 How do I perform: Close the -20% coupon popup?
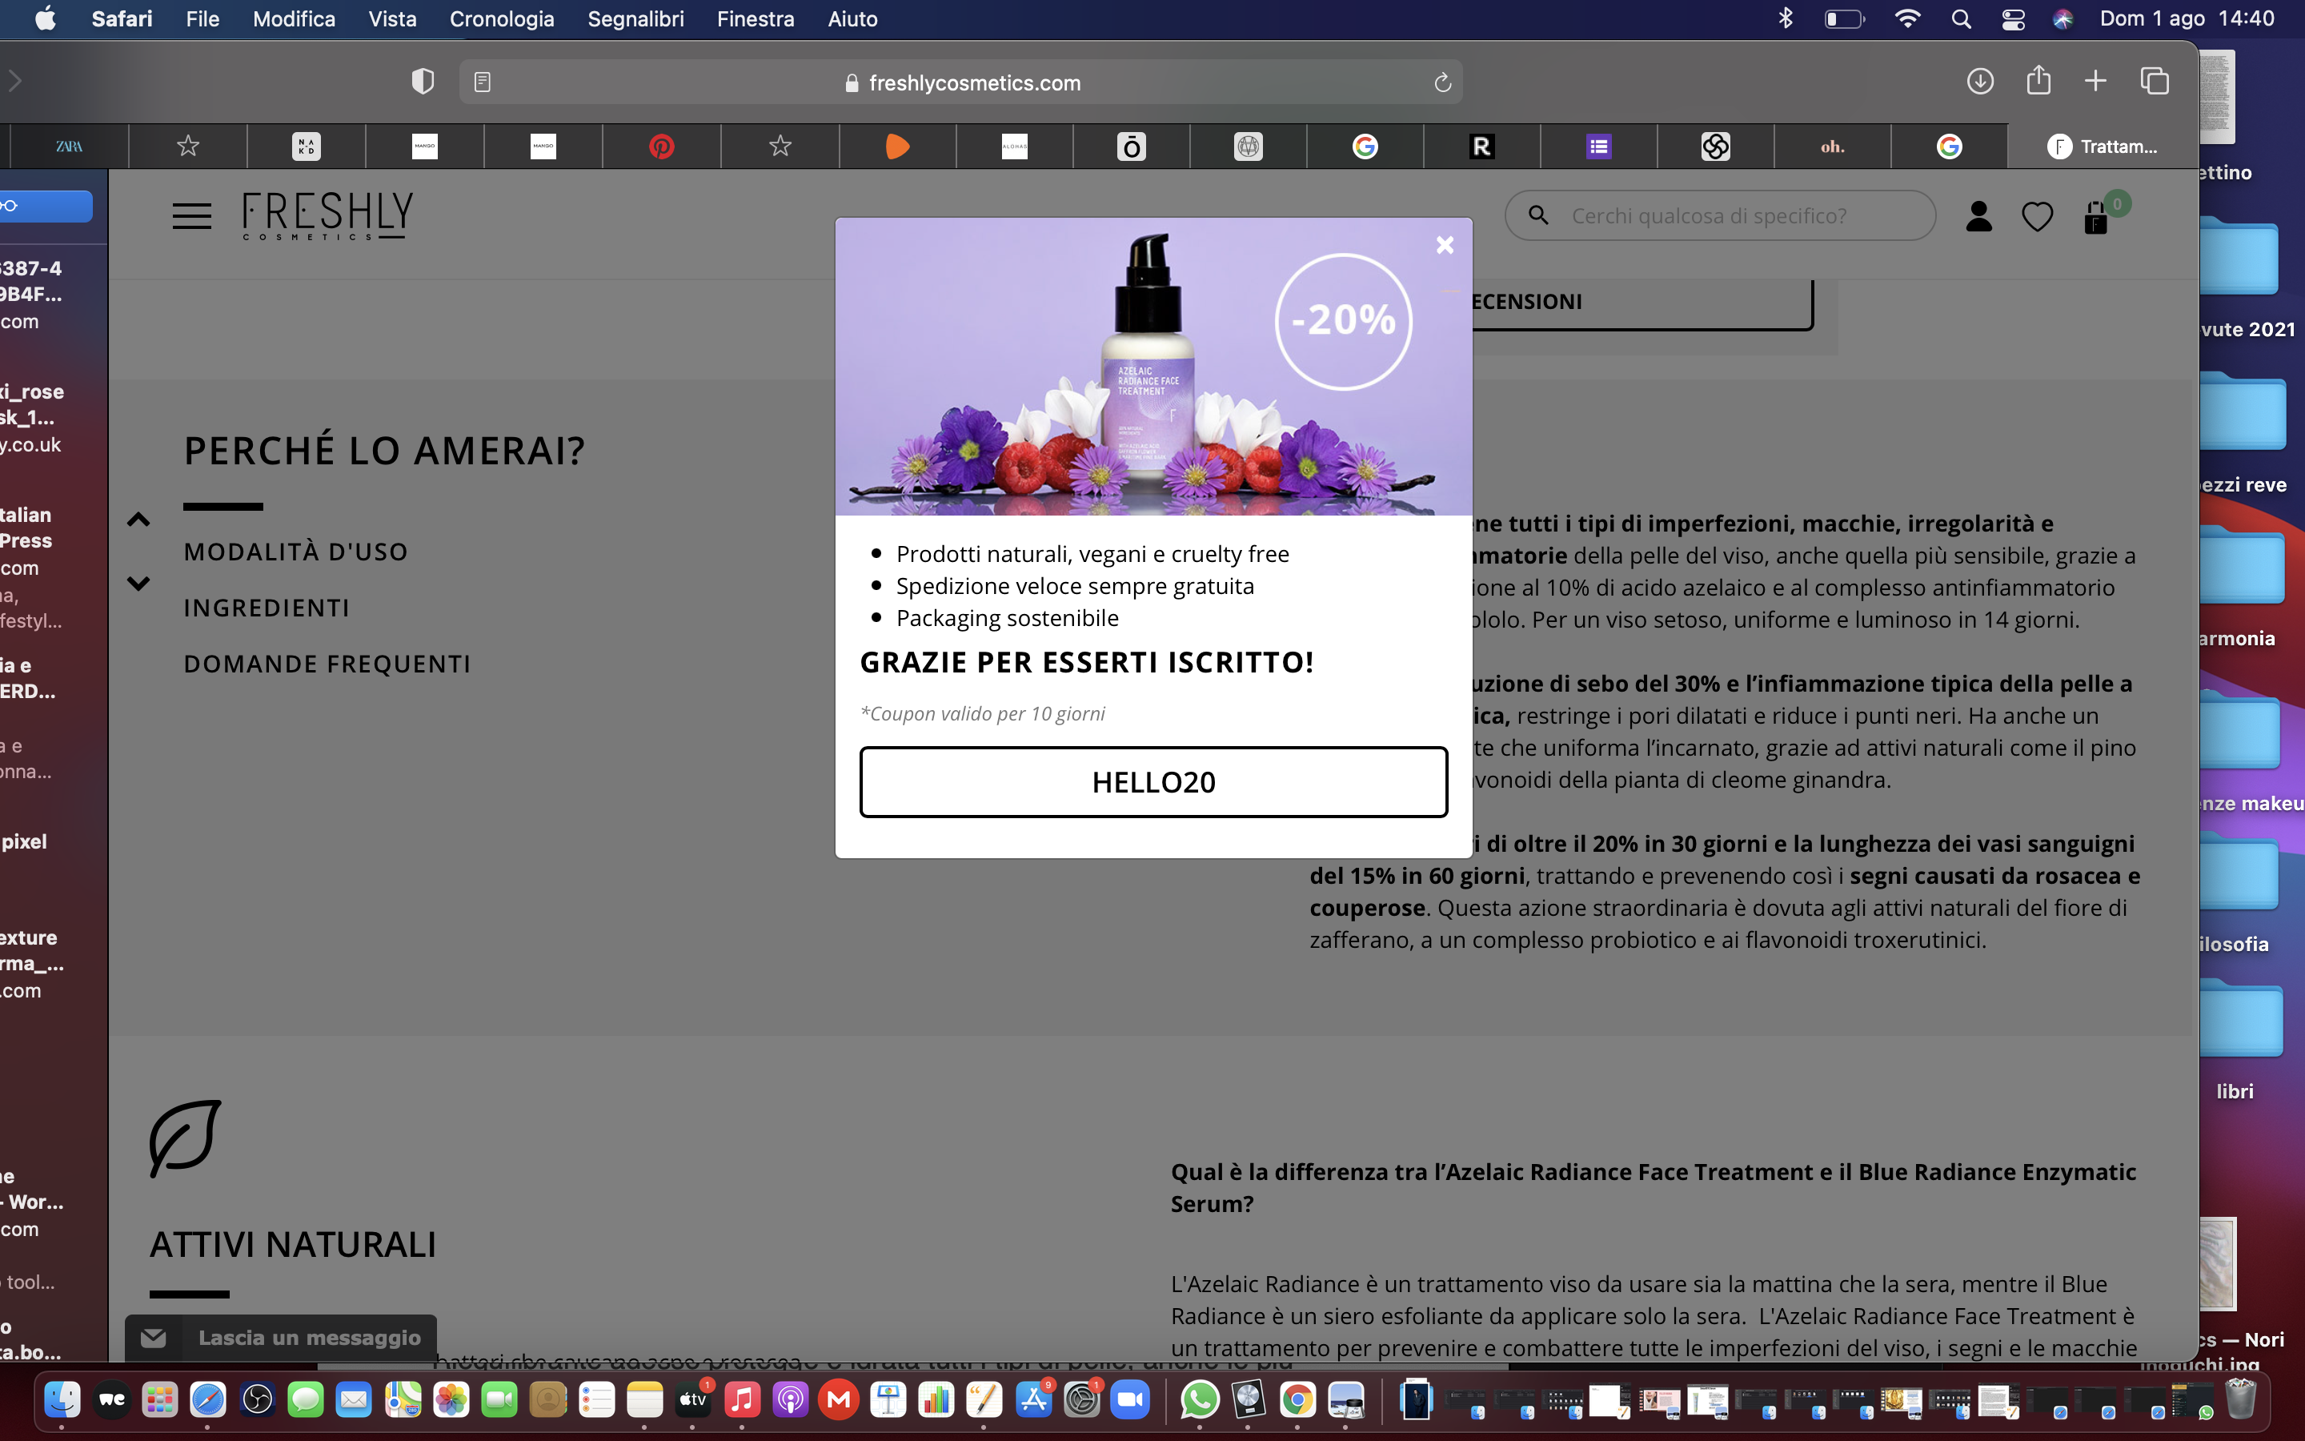tap(1445, 245)
